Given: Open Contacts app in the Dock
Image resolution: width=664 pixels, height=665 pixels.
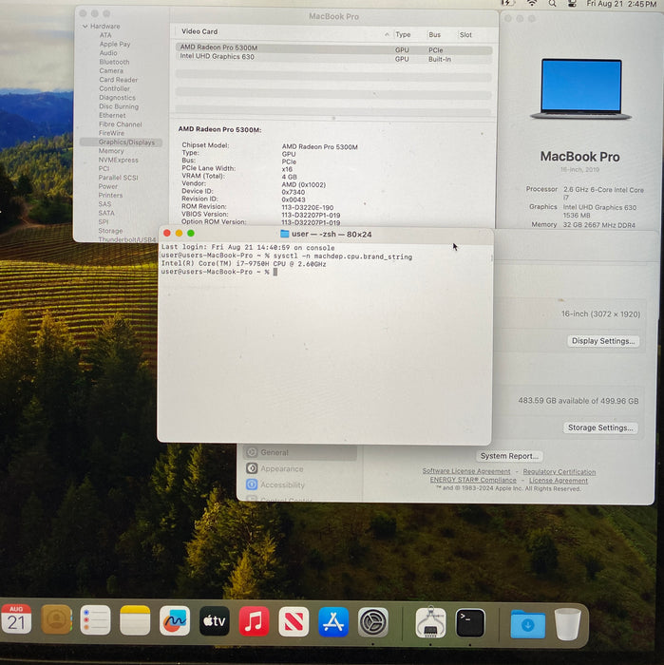Looking at the screenshot, I should pyautogui.click(x=56, y=619).
